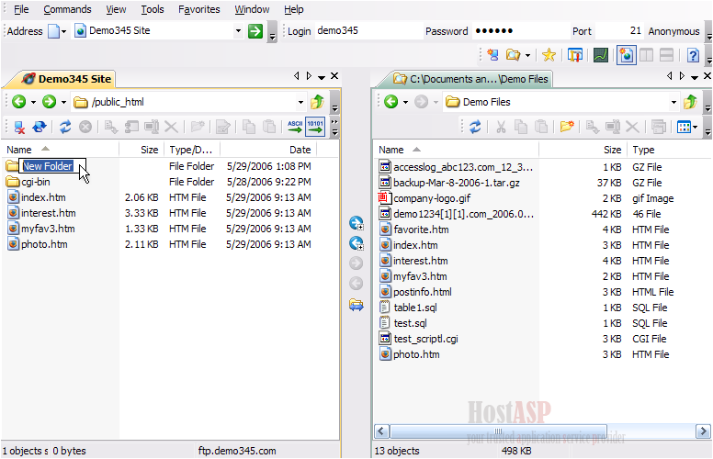The width and height of the screenshot is (713, 459).
Task: Expand the Demo345 Site address dropdown
Action: point(237,31)
